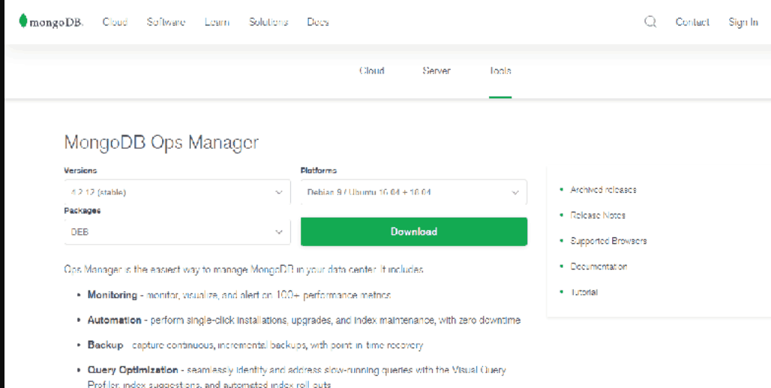Click the bold Automation bullet text
This screenshot has height=388, width=771.
click(x=115, y=320)
